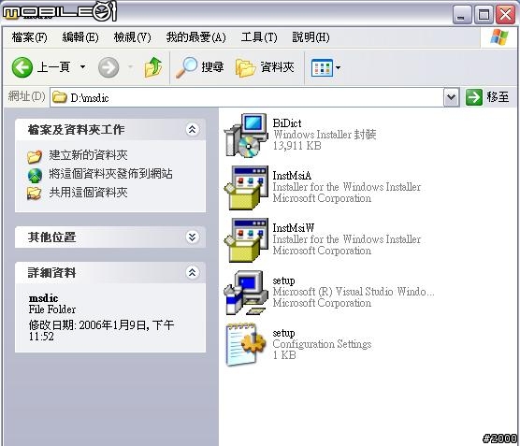Click 共用這個資料夾 link

[88, 193]
